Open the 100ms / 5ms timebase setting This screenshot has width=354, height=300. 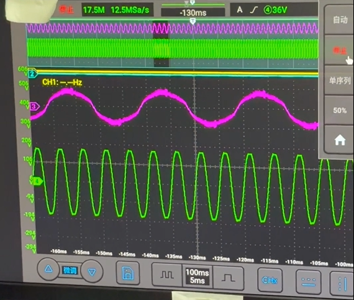point(197,276)
